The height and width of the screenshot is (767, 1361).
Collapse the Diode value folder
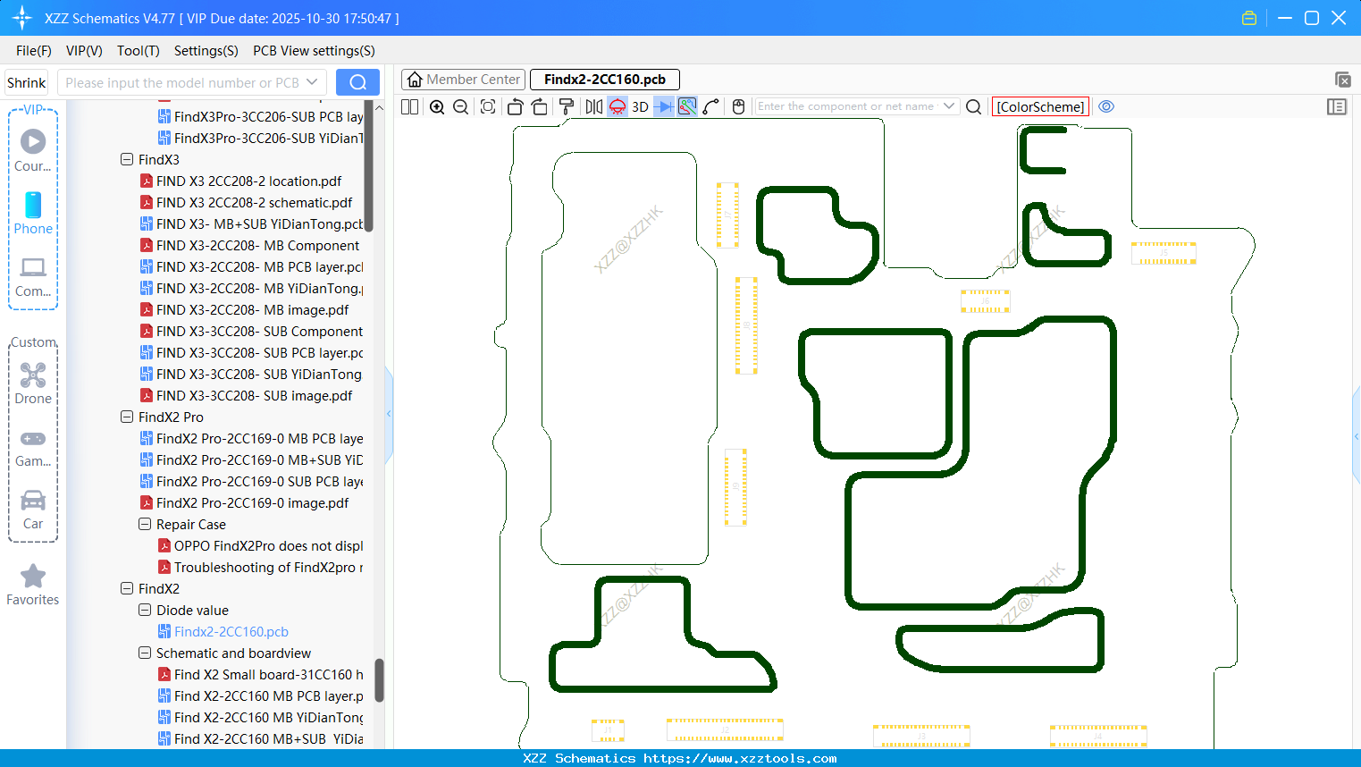coord(145,611)
